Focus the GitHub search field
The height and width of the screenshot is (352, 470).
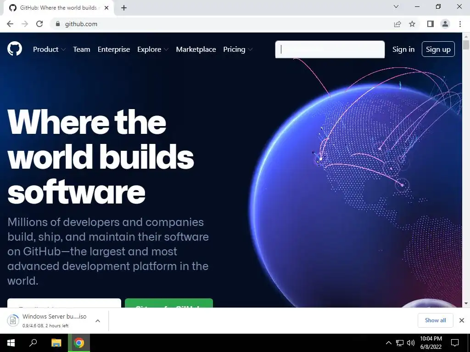click(330, 49)
